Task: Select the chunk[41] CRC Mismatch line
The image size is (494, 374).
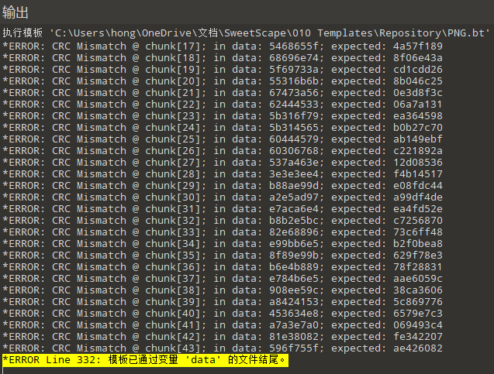Action: coord(223,325)
